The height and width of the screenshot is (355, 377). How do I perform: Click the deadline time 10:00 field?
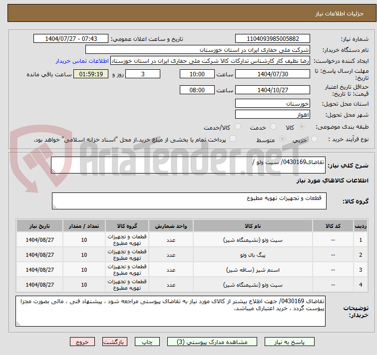click(197, 74)
